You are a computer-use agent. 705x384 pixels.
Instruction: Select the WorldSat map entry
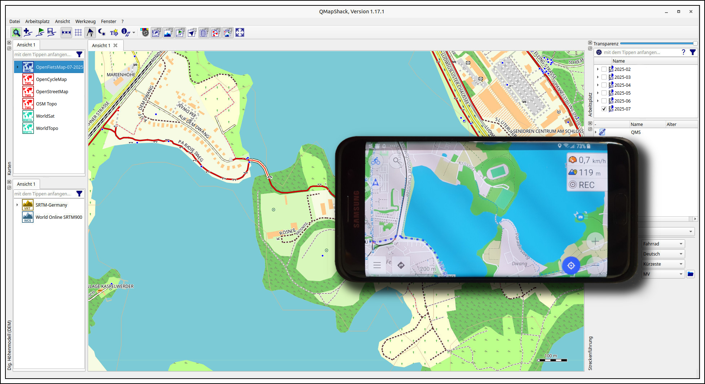click(x=49, y=116)
